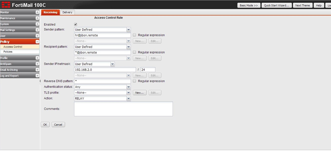Expand the Maintenance menu plus icon
Screen dimensions: 331x151
pos(37,18)
